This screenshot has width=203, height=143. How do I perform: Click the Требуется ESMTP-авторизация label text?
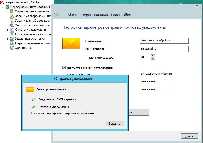89,68
